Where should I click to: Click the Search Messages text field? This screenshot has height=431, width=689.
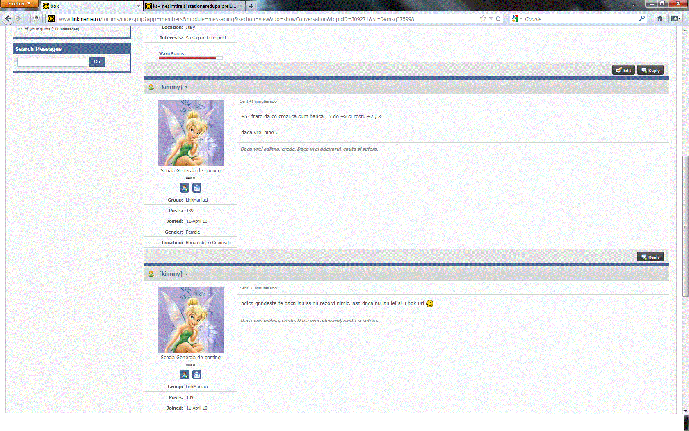(52, 62)
